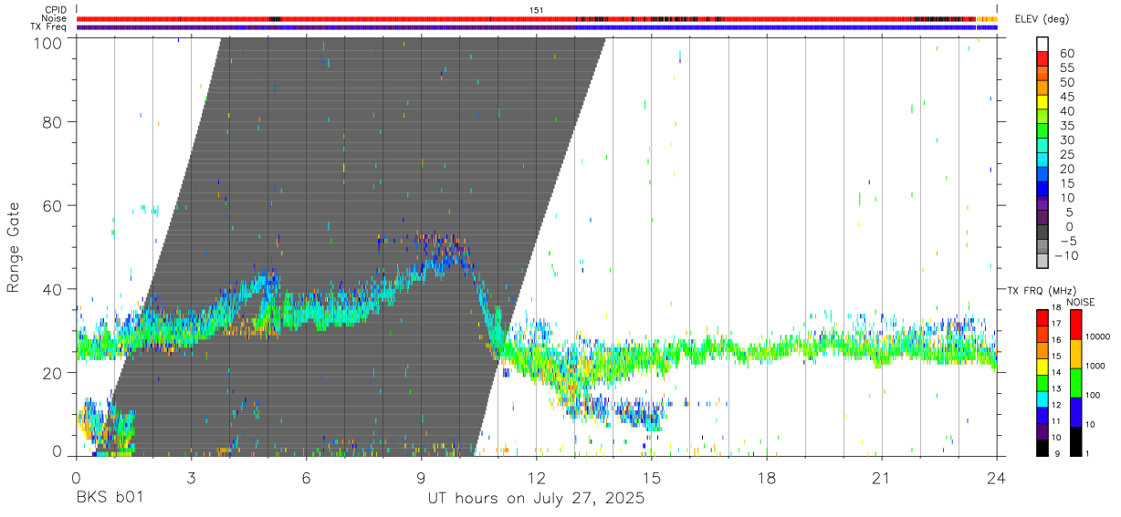Click the red Noise indicator strip at top
1121x517 pixels.
[537, 18]
